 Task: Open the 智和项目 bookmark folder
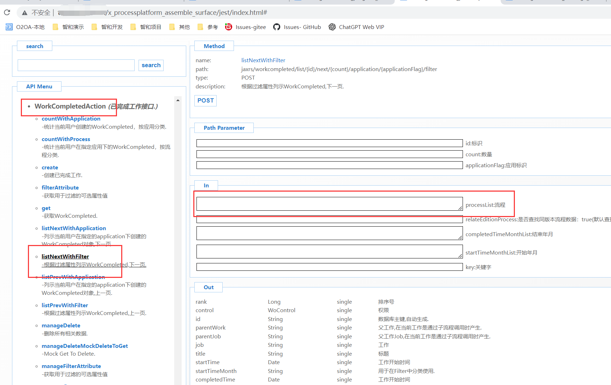(146, 27)
